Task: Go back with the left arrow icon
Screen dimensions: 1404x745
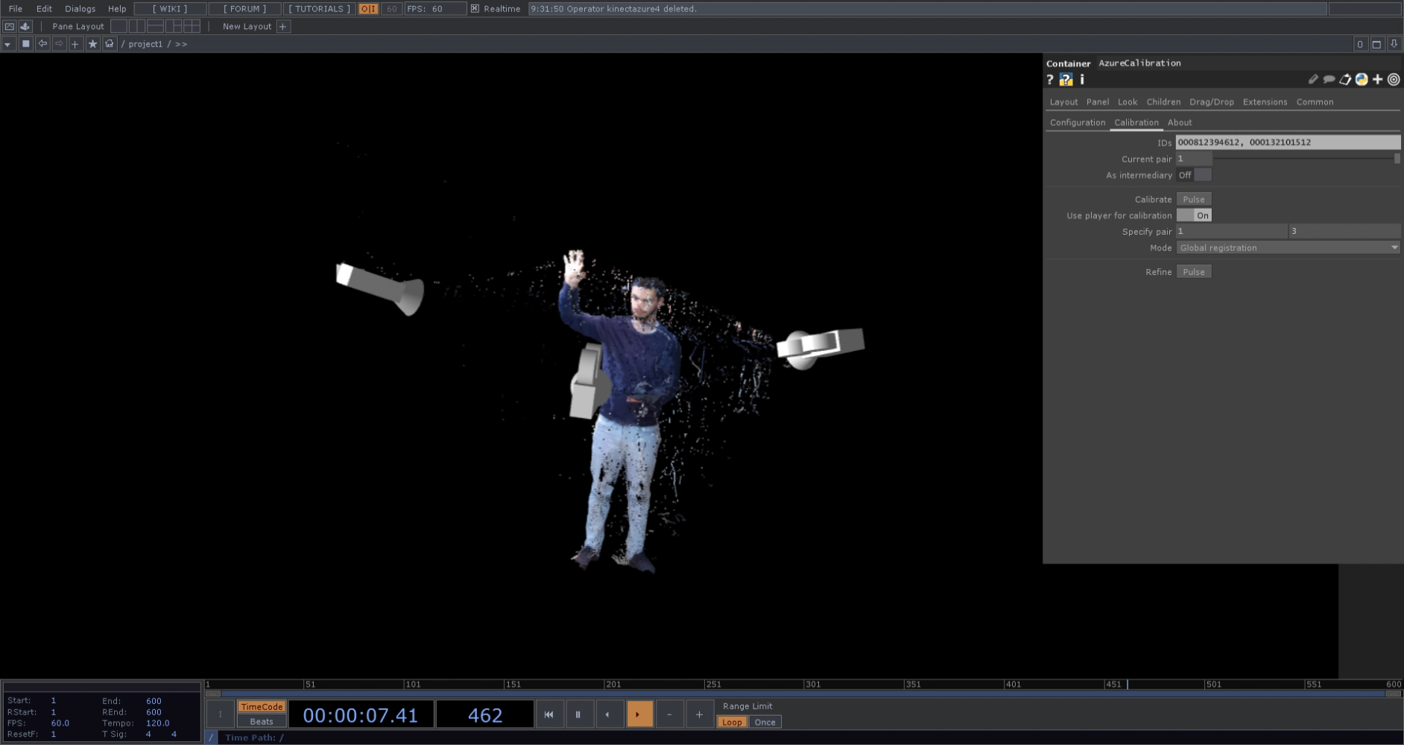Action: tap(42, 44)
